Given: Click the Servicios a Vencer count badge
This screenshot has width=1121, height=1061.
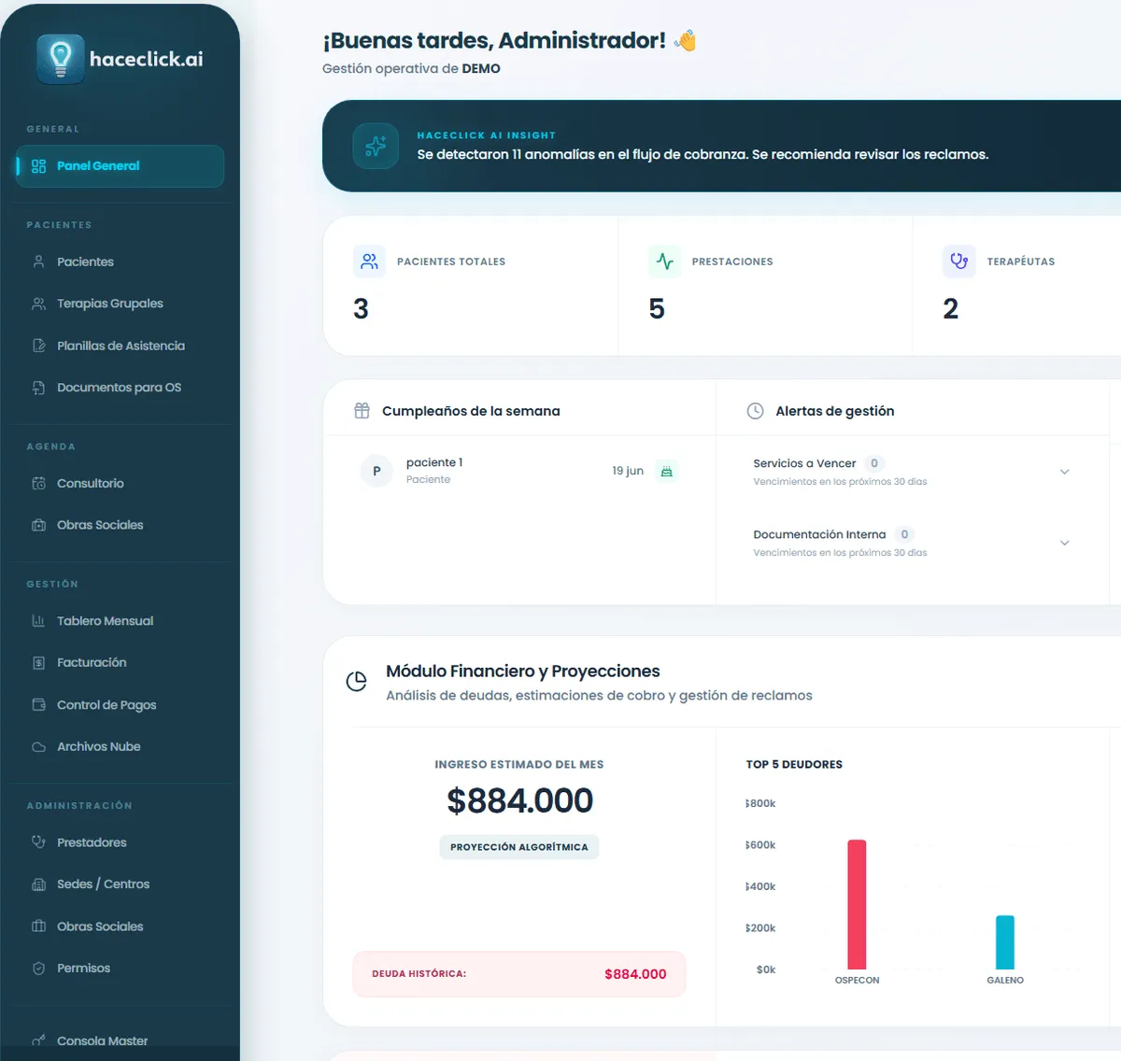Looking at the screenshot, I should 874,463.
